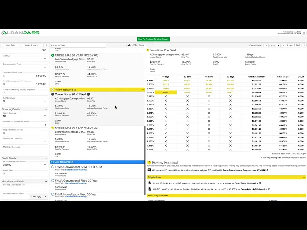Open the Filters button
The height and width of the screenshot is (230, 307).
click(x=141, y=45)
